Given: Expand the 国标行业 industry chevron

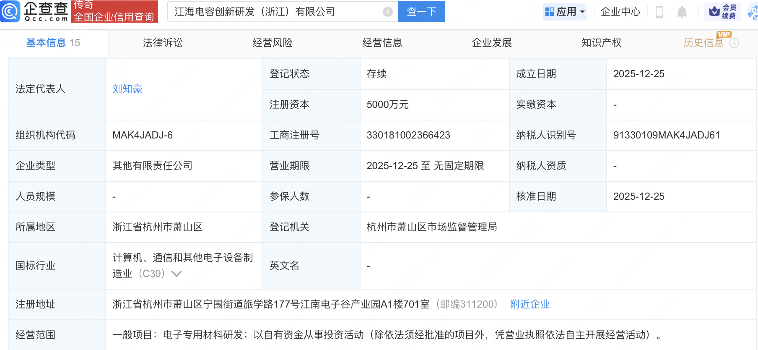Looking at the screenshot, I should tap(177, 274).
